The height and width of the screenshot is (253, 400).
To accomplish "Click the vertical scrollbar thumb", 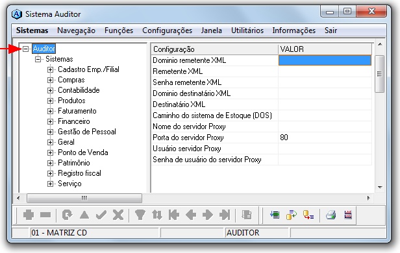I will [x=380, y=74].
